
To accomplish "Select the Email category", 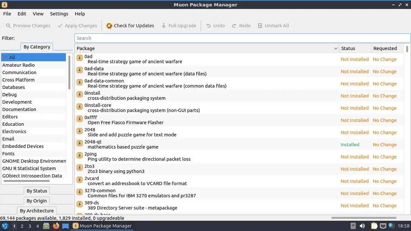I will pos(33,139).
